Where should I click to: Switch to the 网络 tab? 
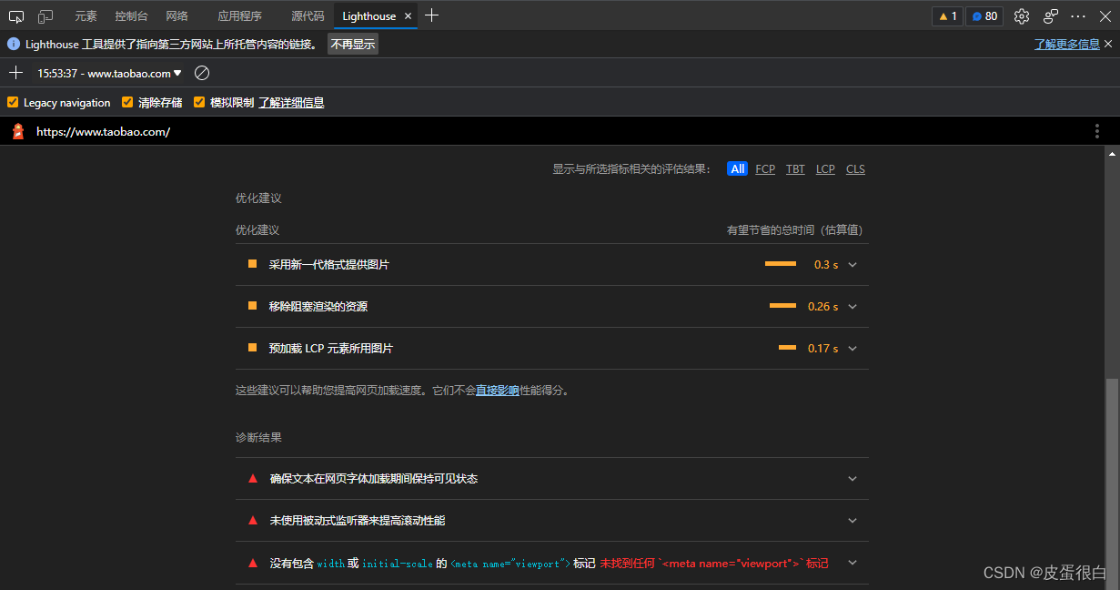[x=177, y=16]
